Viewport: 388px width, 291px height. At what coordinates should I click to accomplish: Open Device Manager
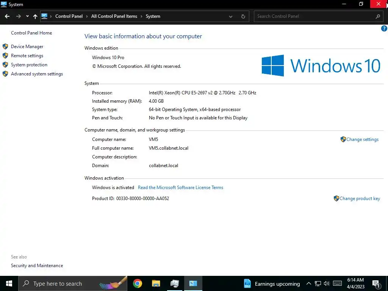point(27,47)
